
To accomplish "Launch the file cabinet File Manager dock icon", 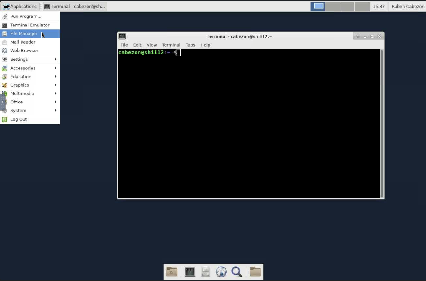I will [x=205, y=272].
